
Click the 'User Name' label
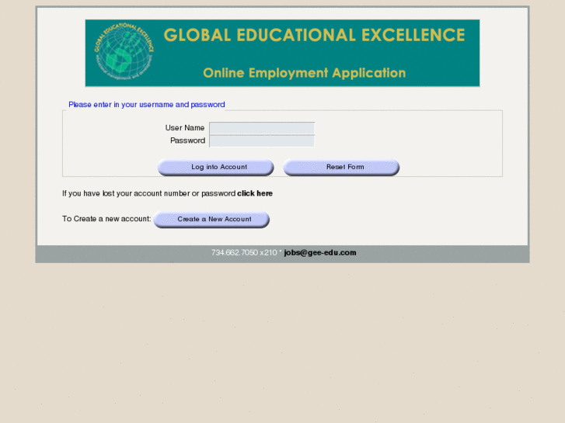click(x=185, y=128)
